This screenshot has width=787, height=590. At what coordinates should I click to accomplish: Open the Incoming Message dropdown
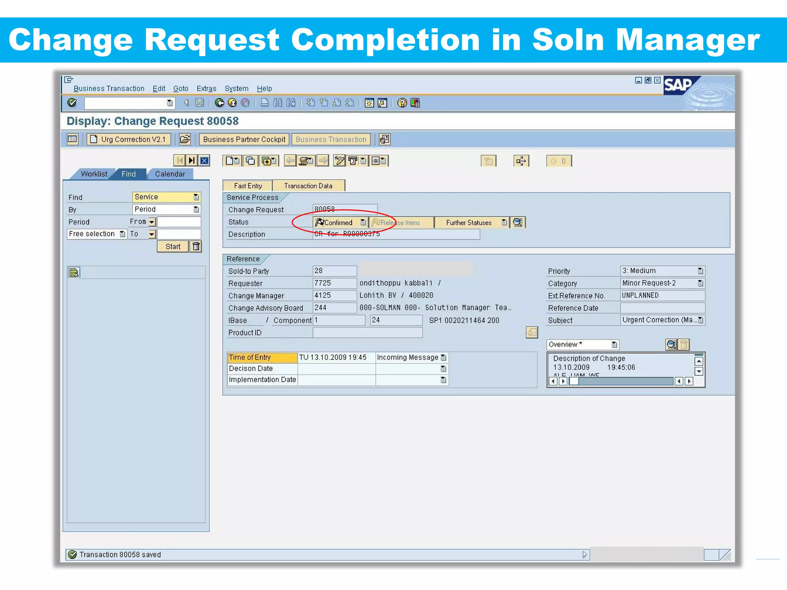443,358
